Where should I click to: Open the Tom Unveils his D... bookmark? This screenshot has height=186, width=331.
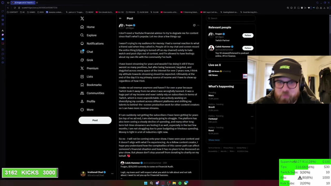click(x=104, y=12)
